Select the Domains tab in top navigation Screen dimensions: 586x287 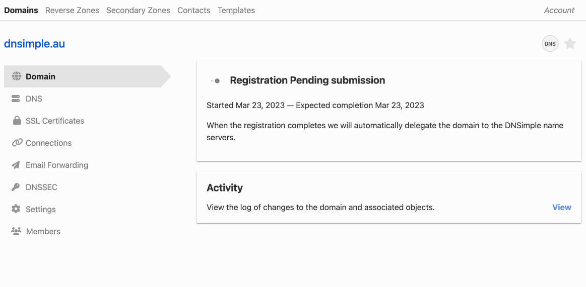[21, 10]
